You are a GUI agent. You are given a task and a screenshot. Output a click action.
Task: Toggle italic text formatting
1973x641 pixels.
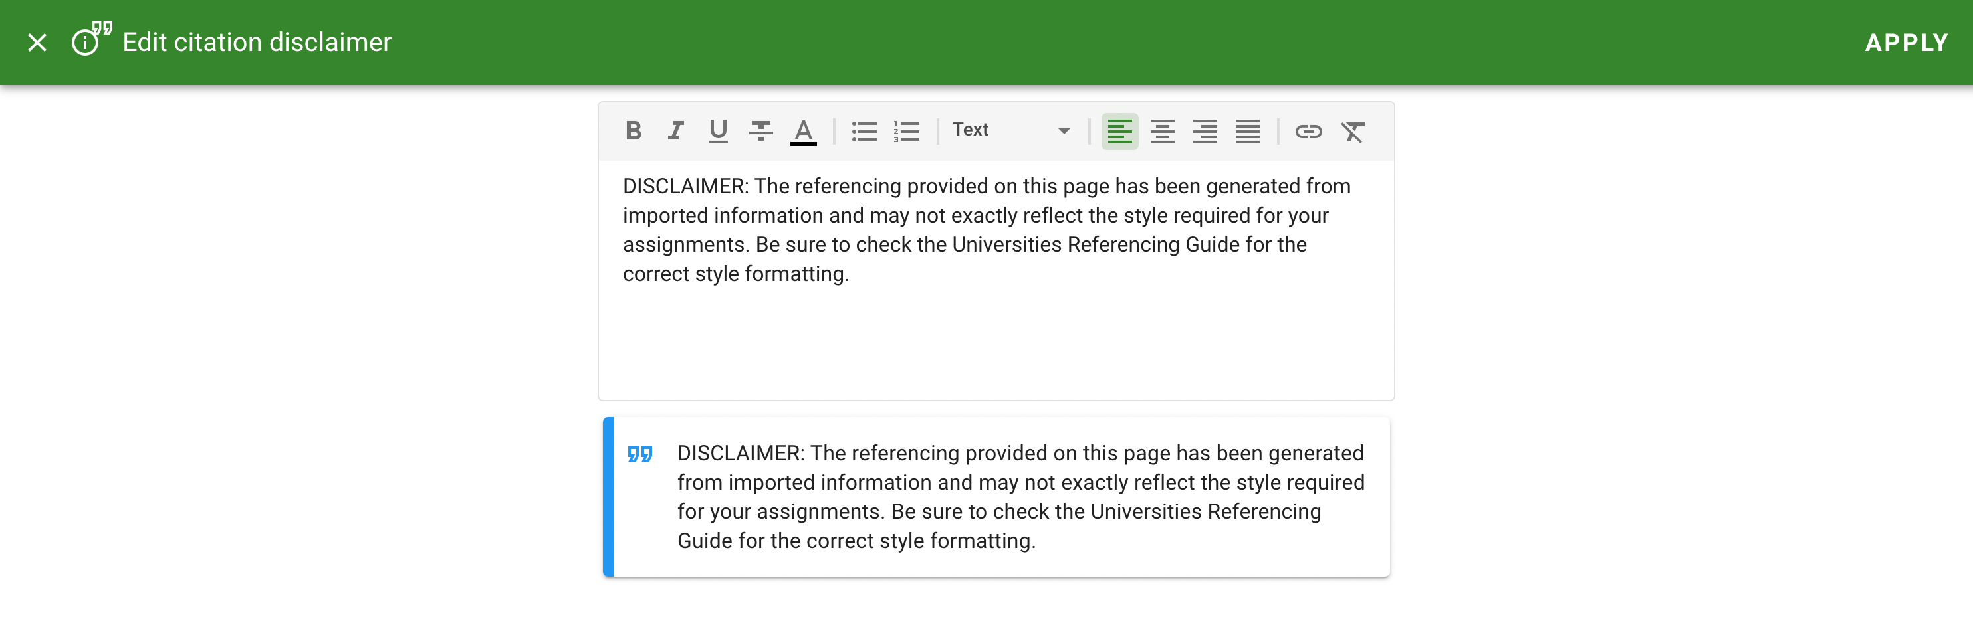[x=675, y=131]
